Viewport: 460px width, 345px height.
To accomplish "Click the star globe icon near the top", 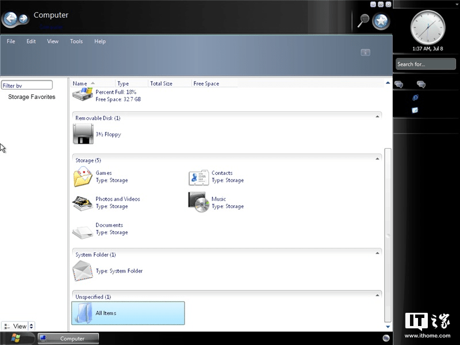I will pos(381,18).
